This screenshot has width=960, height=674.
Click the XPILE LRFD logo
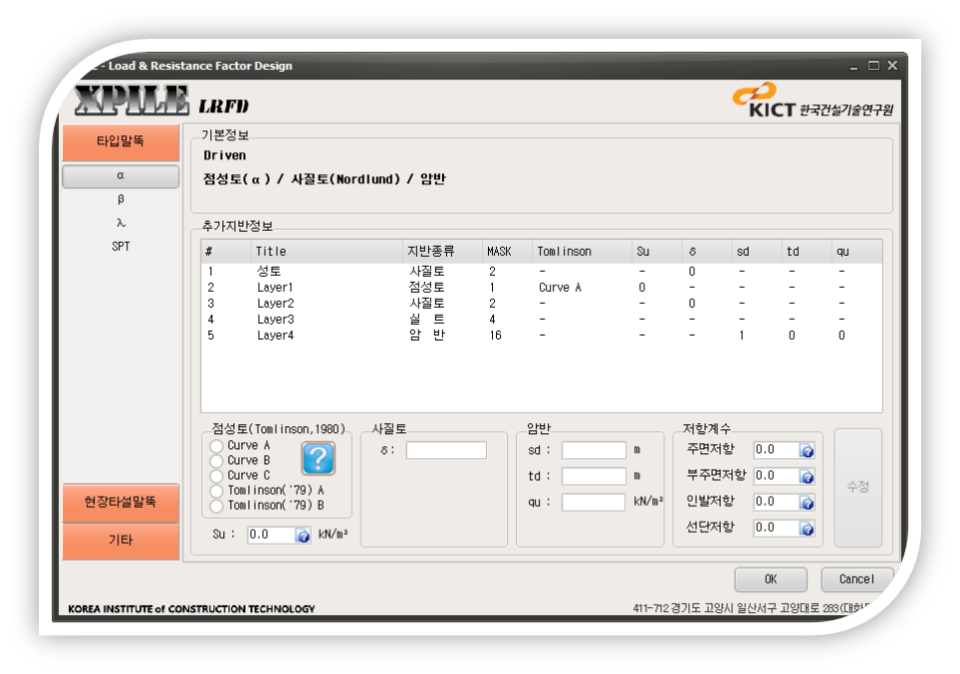161,101
